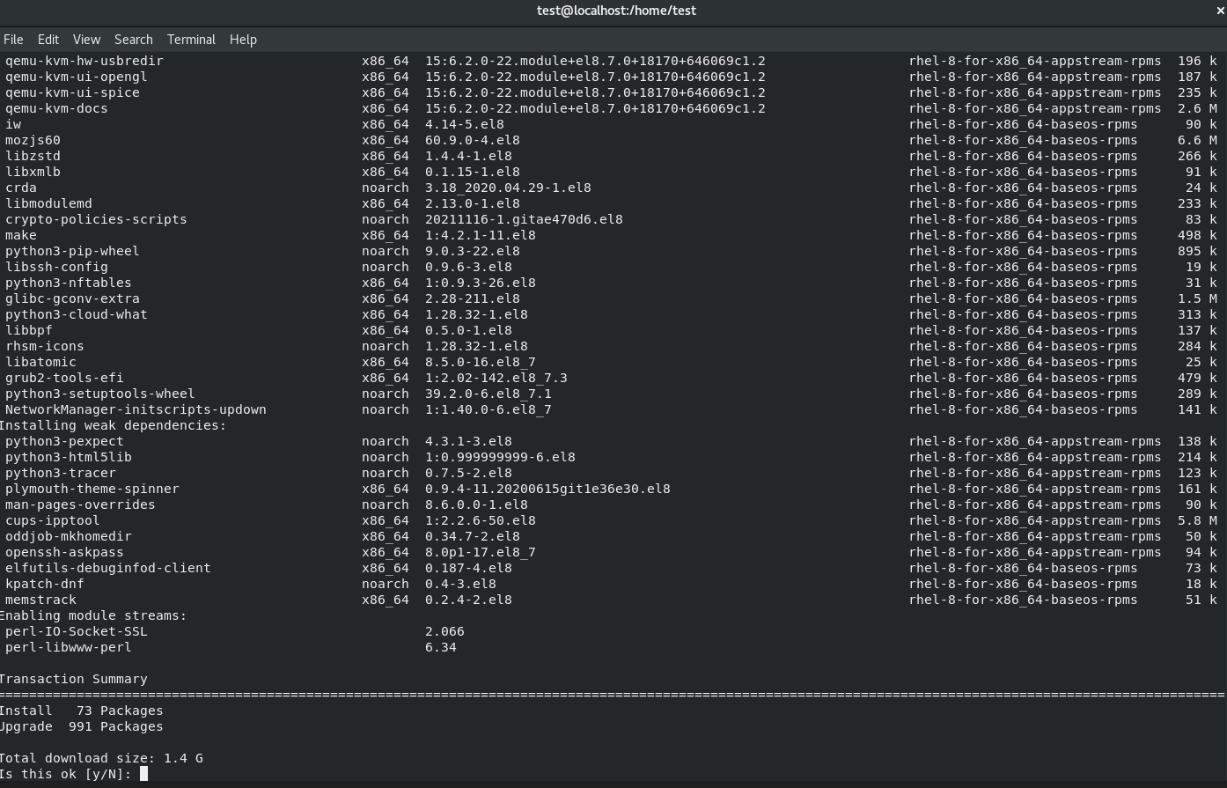
Task: Select package name memstrack
Action: click(x=40, y=600)
